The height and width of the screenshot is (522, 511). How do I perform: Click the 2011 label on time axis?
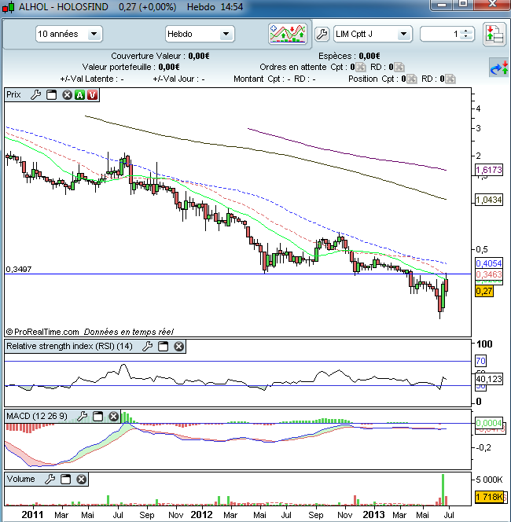tap(32, 515)
